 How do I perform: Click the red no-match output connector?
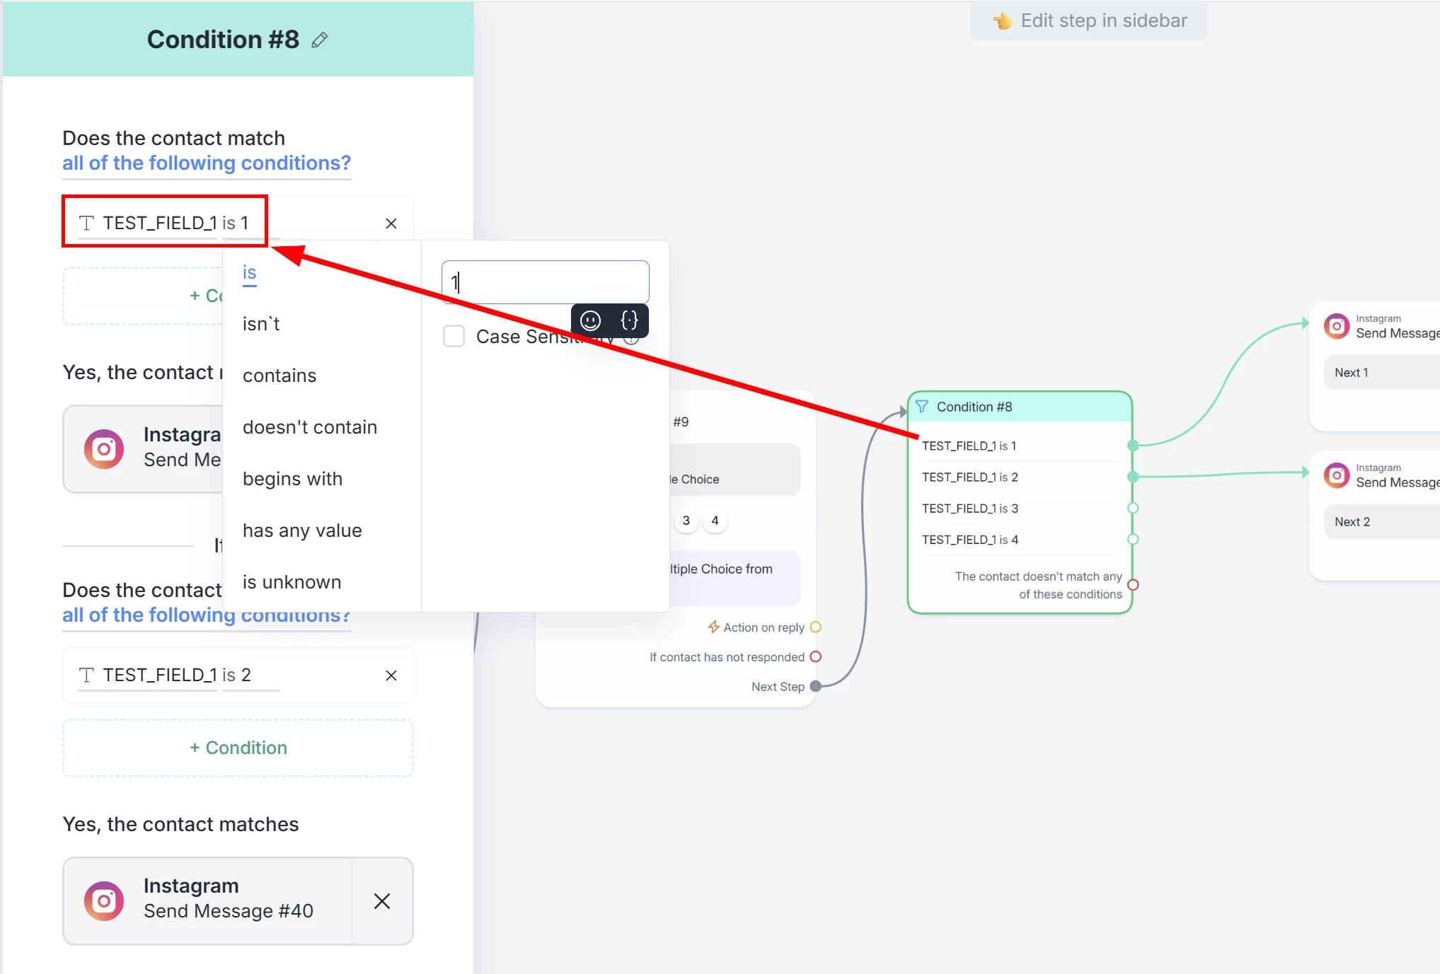coord(1133,585)
